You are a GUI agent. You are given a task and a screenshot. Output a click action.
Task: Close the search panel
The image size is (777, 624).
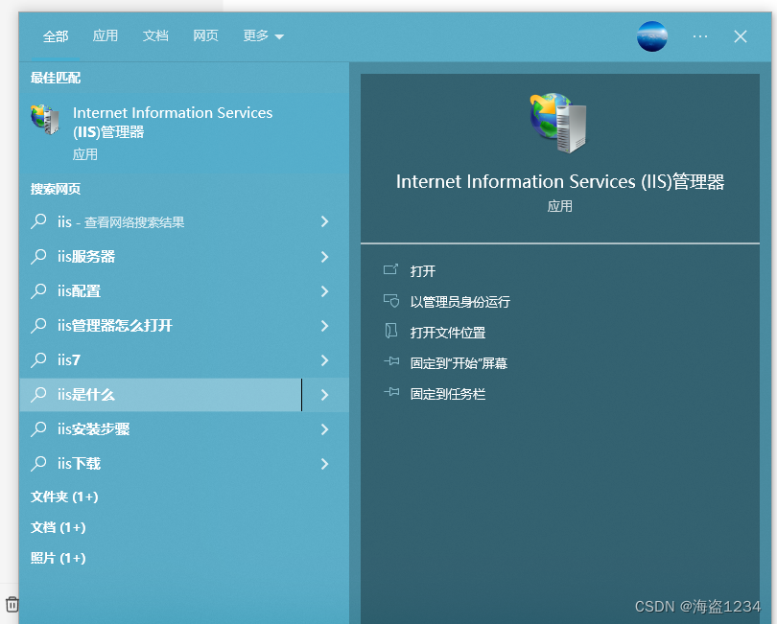click(x=741, y=36)
